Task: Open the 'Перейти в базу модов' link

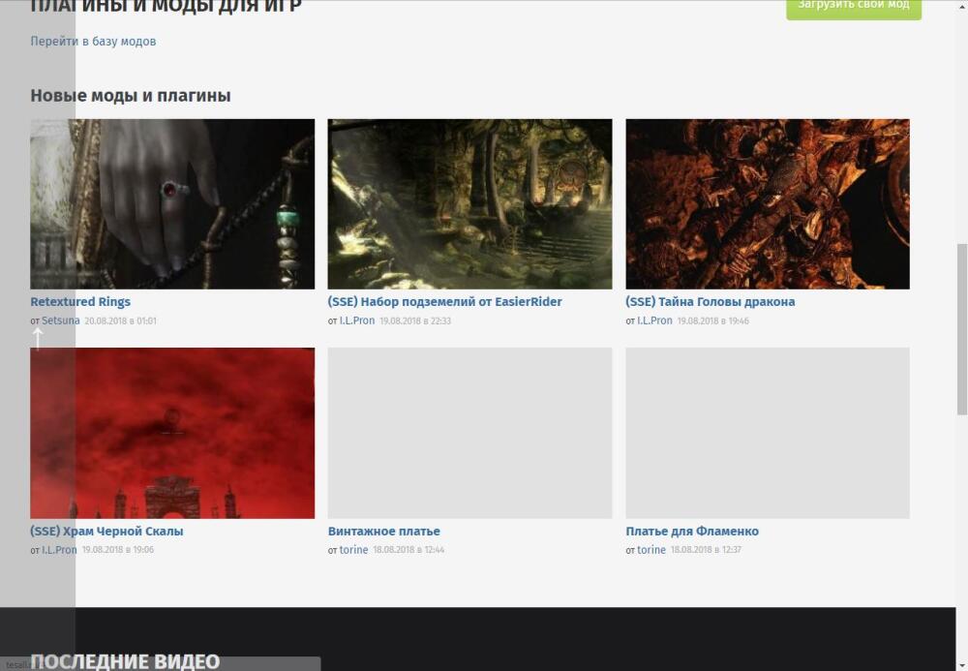Action: (x=93, y=42)
